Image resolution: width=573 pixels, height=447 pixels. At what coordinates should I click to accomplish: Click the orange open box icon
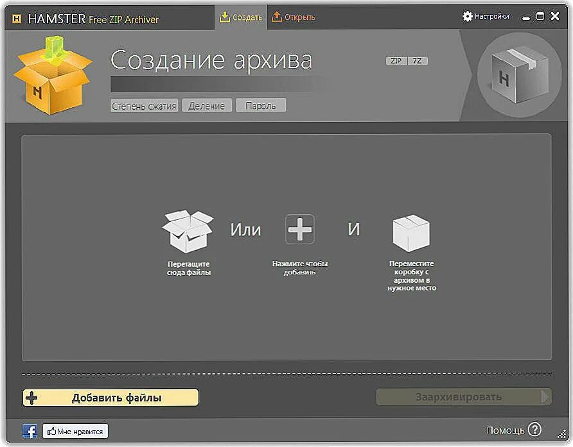pos(53,75)
